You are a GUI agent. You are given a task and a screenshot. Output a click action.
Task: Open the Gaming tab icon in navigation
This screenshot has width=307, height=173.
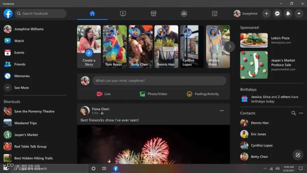click(215, 14)
